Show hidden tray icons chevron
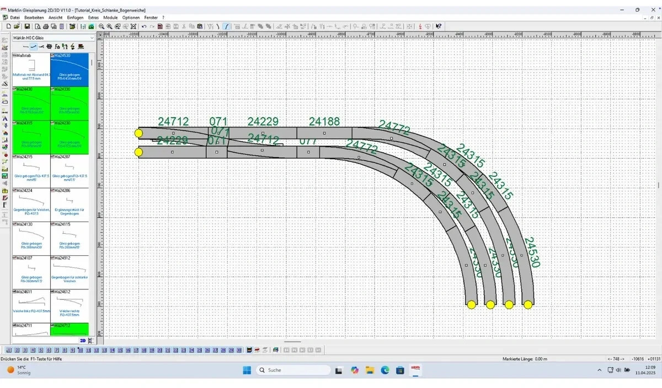 point(600,370)
